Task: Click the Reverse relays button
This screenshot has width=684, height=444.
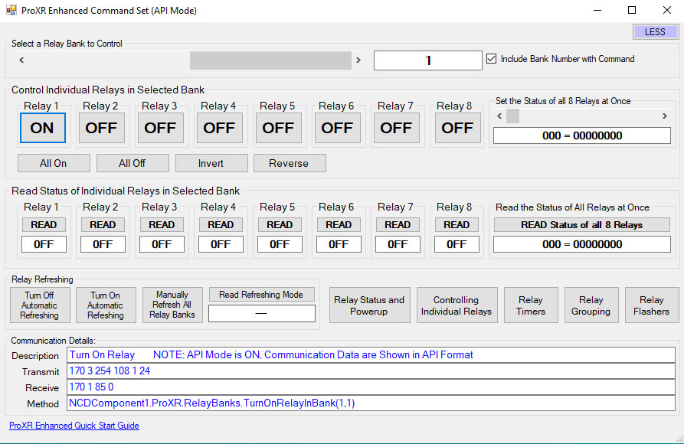Action: click(x=290, y=163)
